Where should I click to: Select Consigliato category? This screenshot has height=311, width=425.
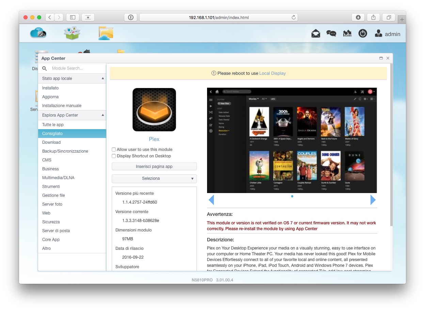click(72, 134)
